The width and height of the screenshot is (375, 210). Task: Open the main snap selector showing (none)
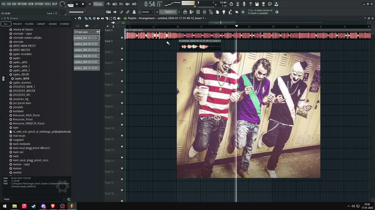(148, 12)
